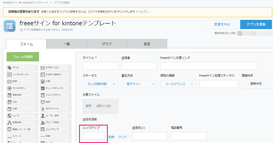
Task: Pick the 日時 datetime field icon
Action: pyautogui.click(x=9, y=109)
